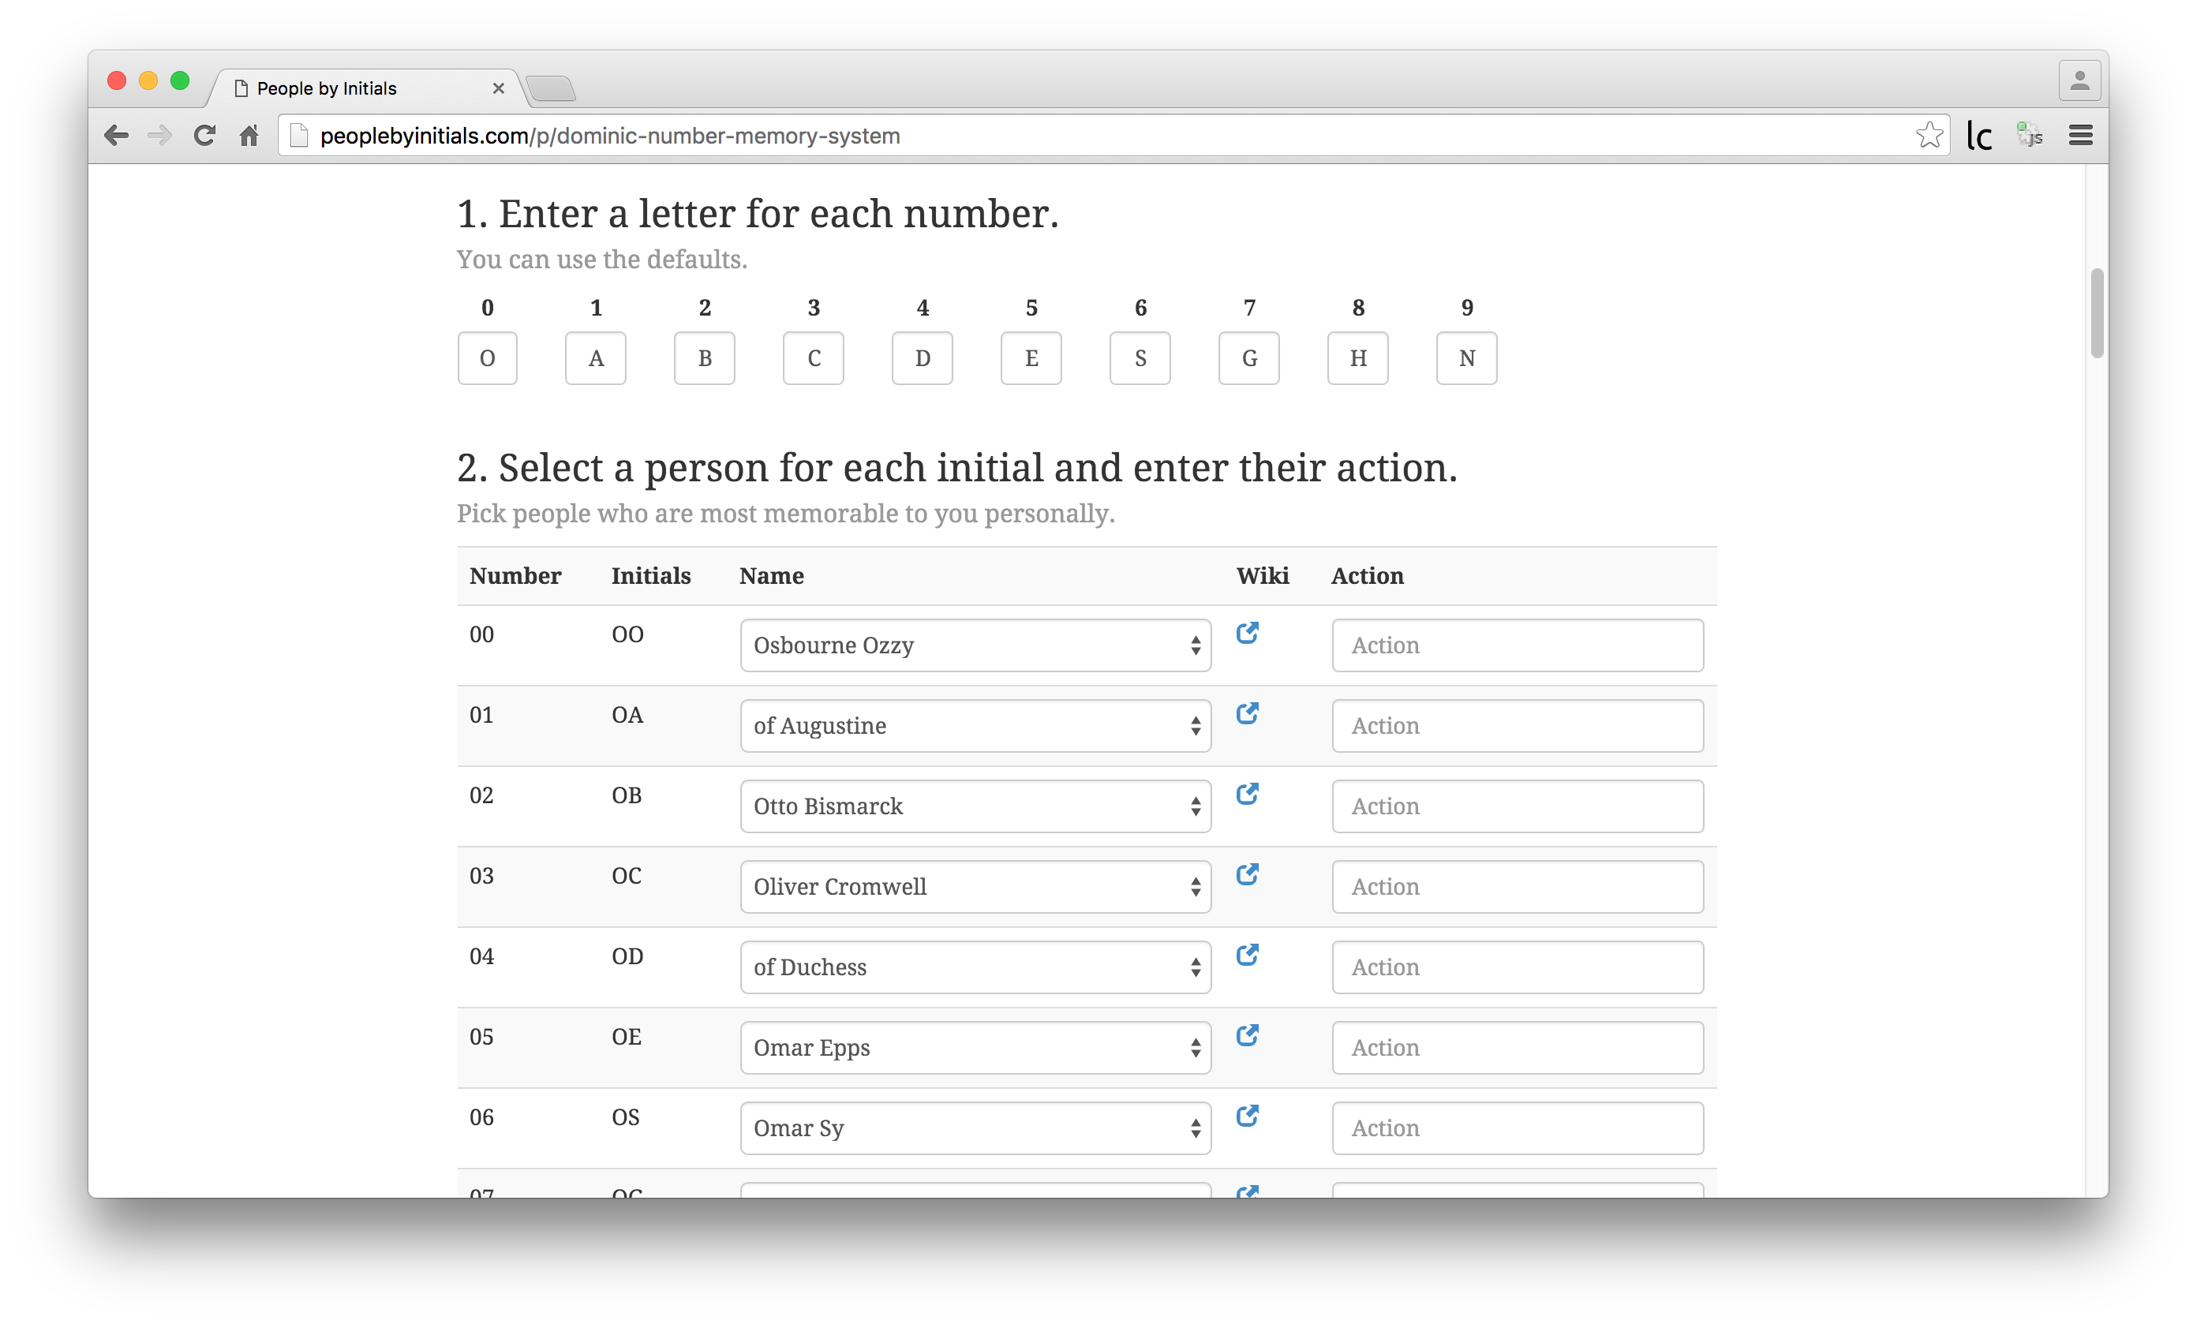Click the Action input field for Otto Bismarck

[x=1516, y=805]
